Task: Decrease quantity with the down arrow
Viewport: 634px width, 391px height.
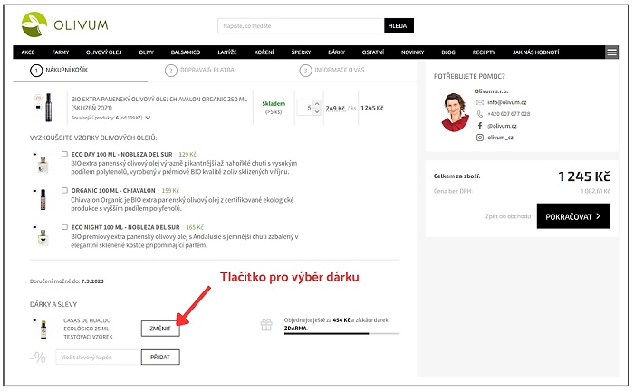Action: pyautogui.click(x=317, y=111)
